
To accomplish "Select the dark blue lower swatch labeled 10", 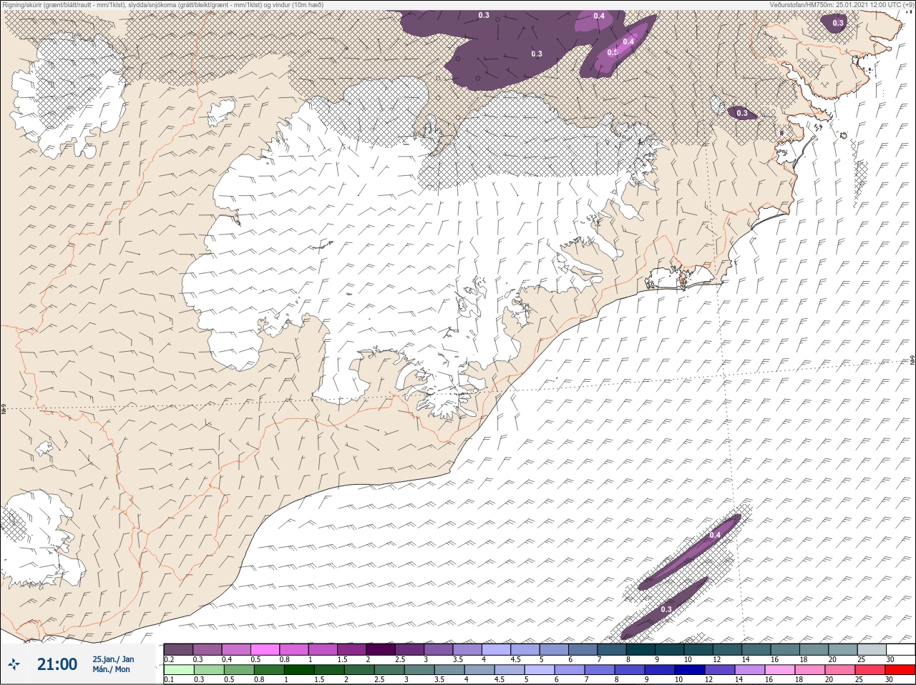I will [690, 670].
